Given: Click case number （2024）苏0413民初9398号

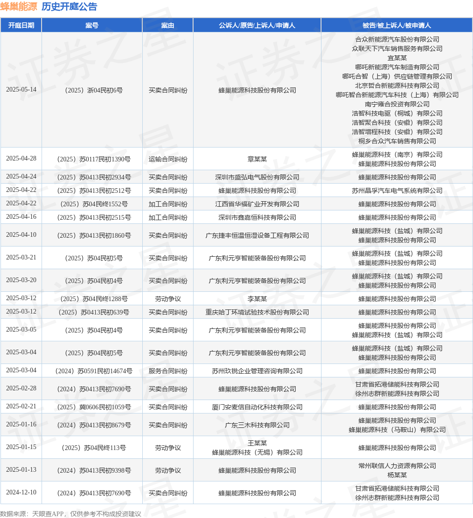Looking at the screenshot, I should [x=92, y=470].
